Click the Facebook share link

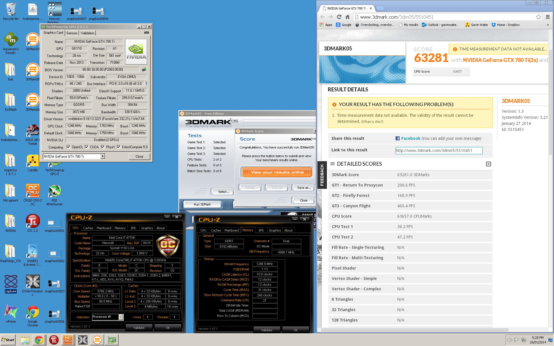tap(410, 138)
